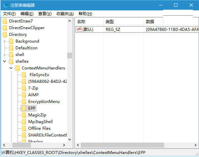Expand the Background key
The image size is (199, 157).
(x=5, y=41)
